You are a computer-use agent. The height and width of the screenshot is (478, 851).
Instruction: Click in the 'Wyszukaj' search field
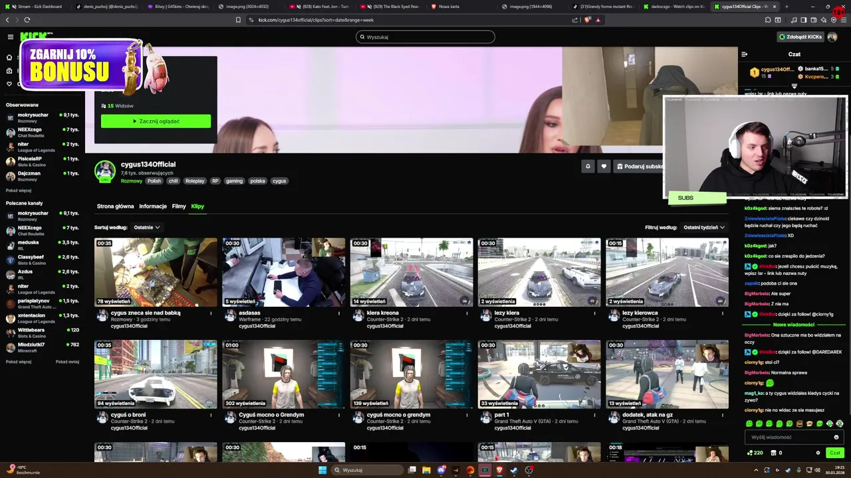425,37
